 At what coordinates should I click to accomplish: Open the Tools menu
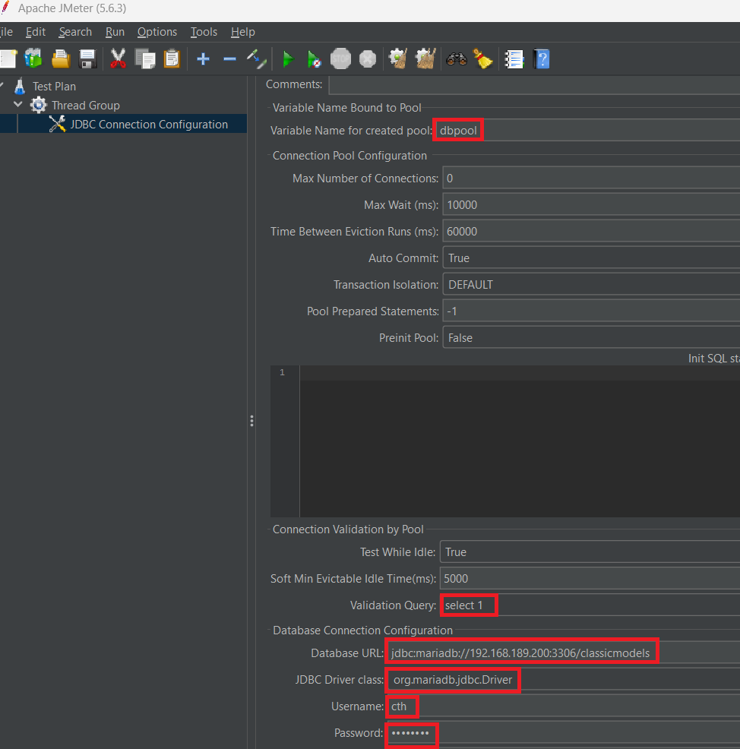[x=204, y=32]
